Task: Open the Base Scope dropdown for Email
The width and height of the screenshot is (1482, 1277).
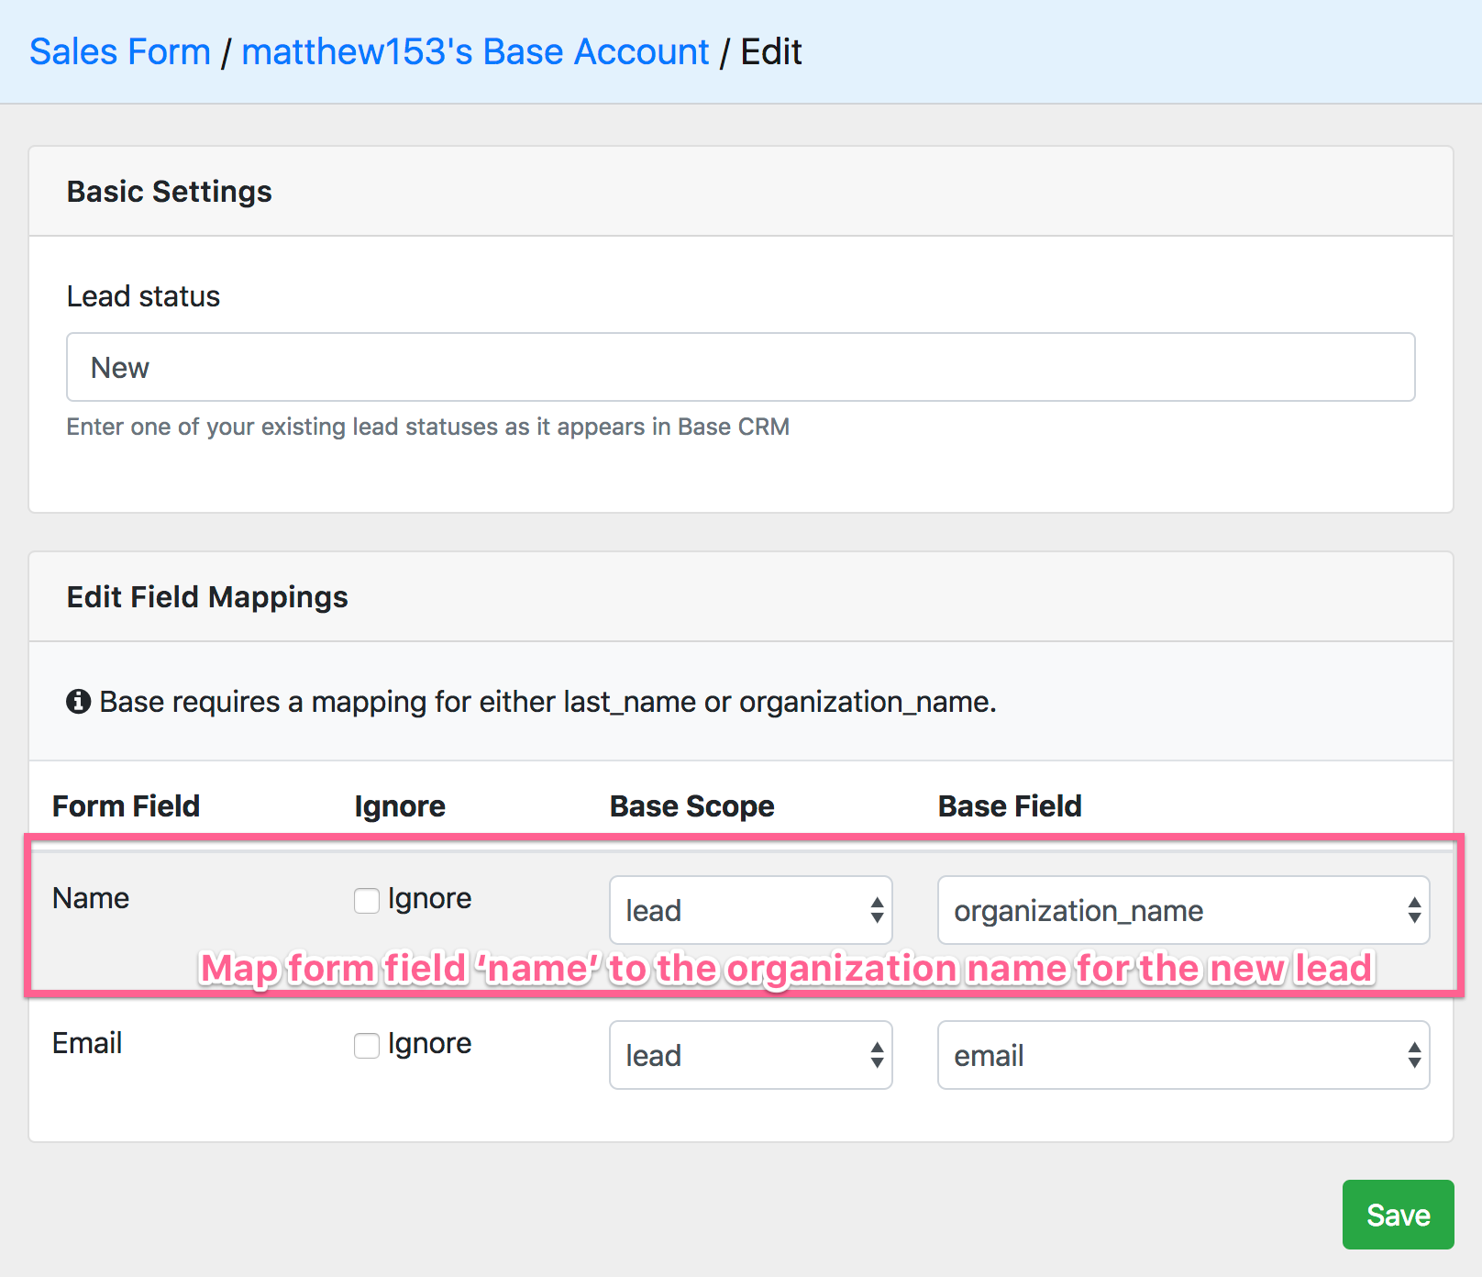Action: [750, 1055]
